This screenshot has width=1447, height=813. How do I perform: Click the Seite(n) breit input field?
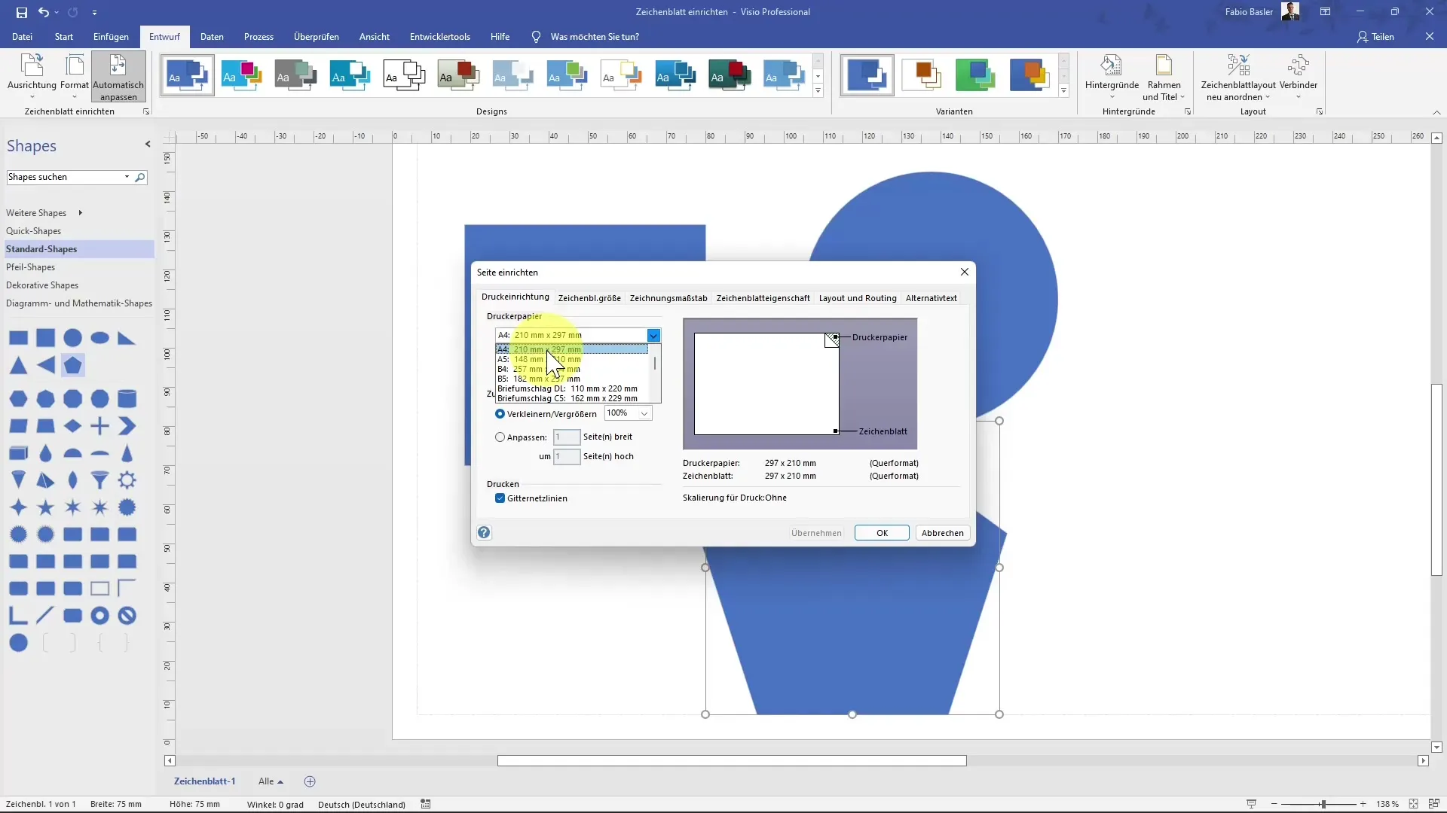(567, 437)
